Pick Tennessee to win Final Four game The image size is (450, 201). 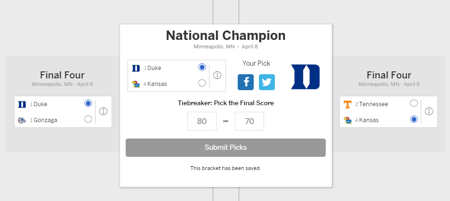click(414, 103)
